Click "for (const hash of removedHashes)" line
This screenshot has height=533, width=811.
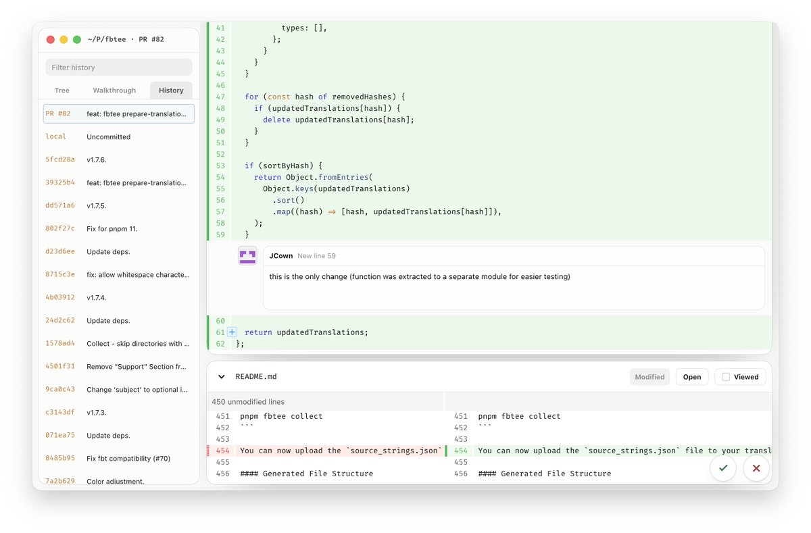click(325, 97)
